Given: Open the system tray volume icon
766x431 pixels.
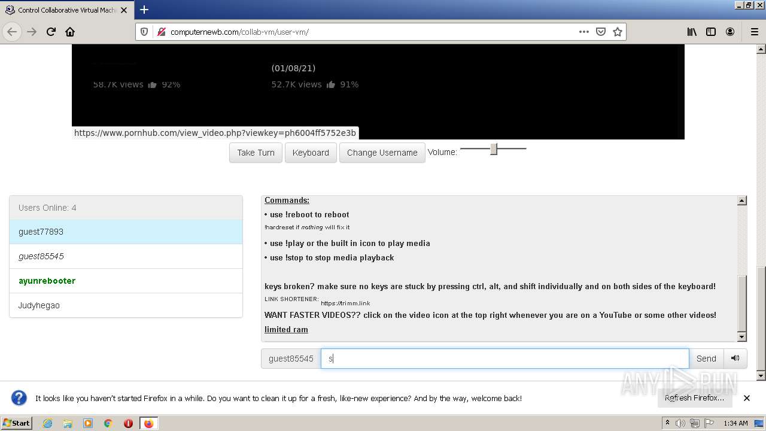Looking at the screenshot, I should coord(680,423).
